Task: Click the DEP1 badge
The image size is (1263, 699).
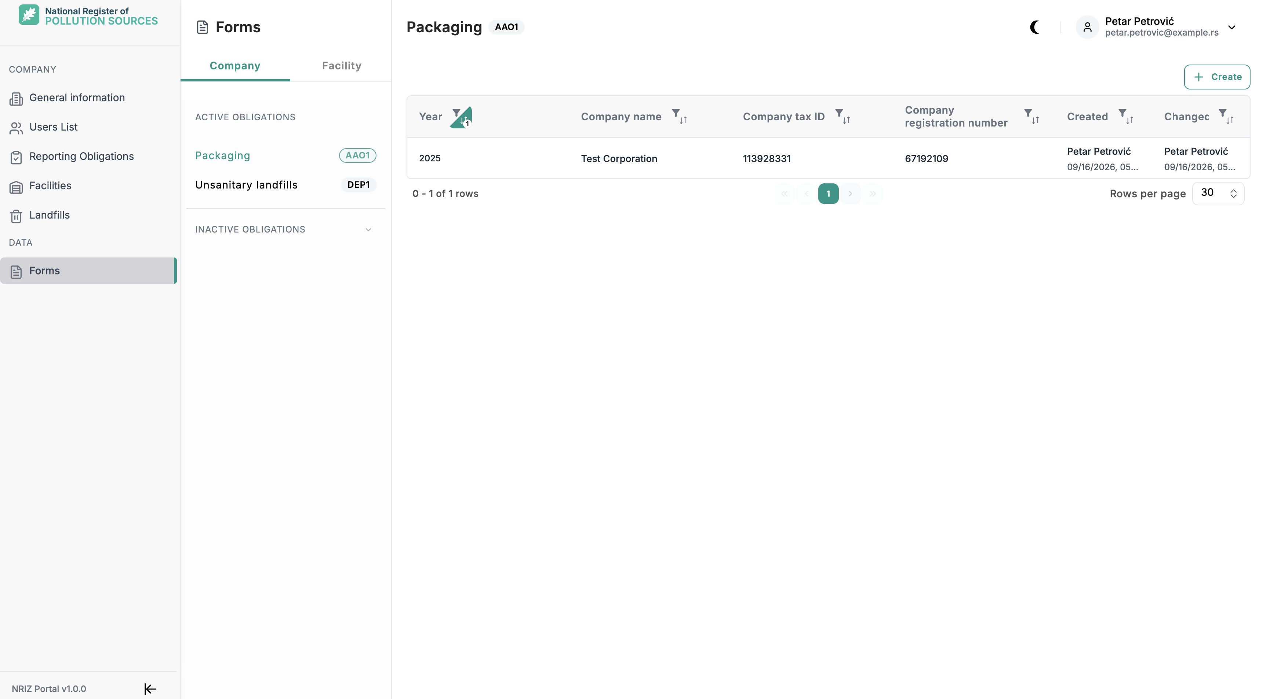Action: coord(358,185)
